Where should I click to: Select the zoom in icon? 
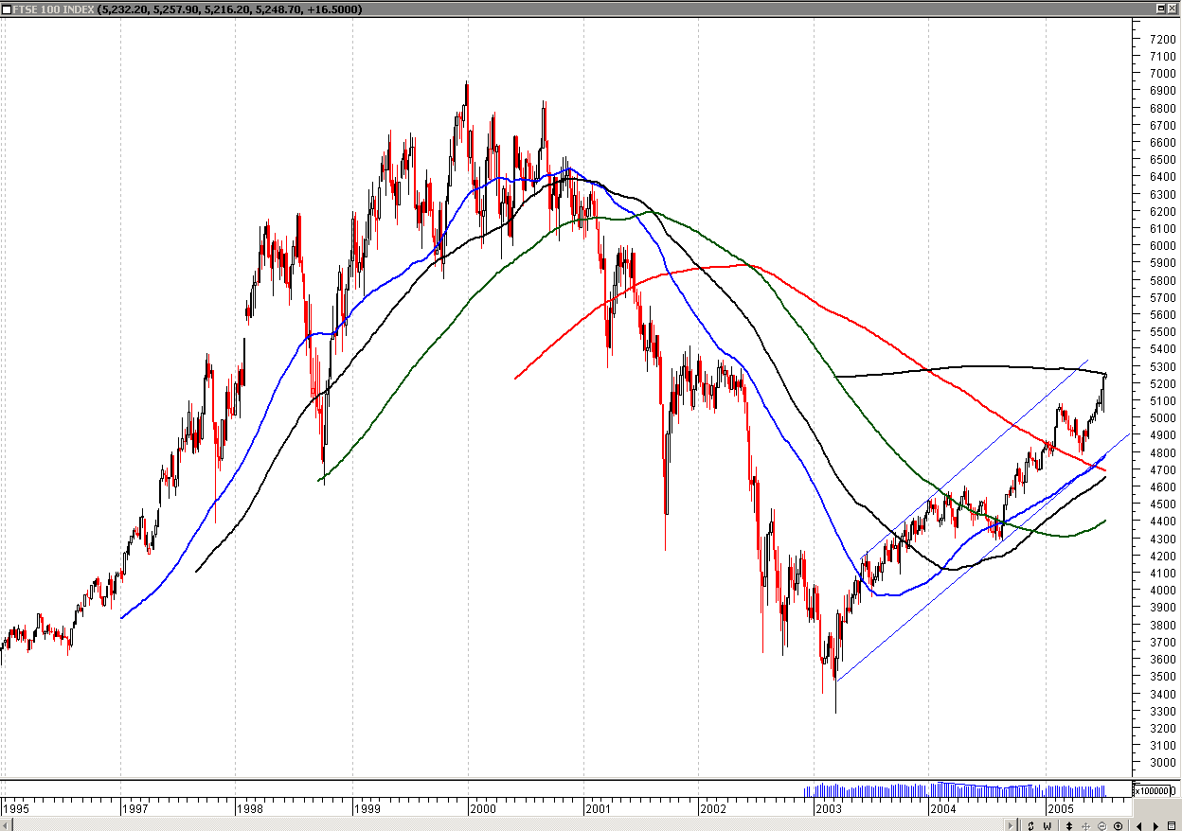pos(1119,823)
